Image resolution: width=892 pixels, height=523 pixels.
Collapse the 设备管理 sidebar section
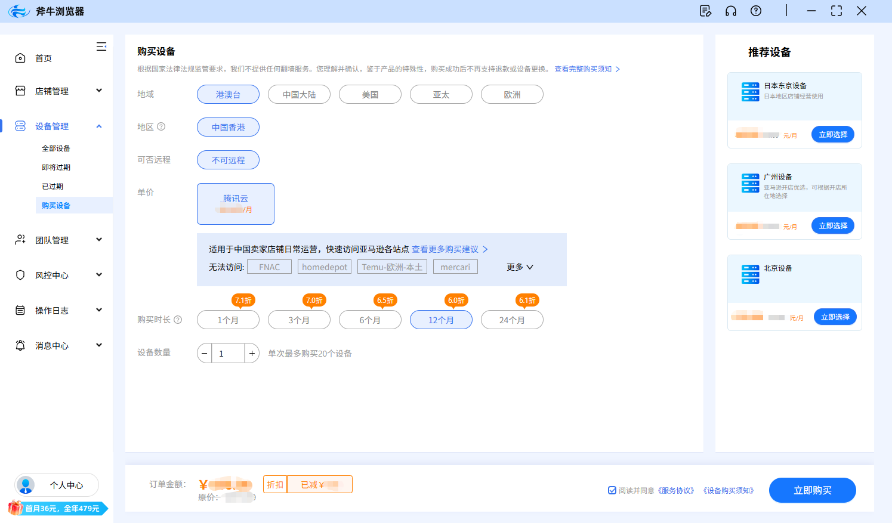click(100, 126)
